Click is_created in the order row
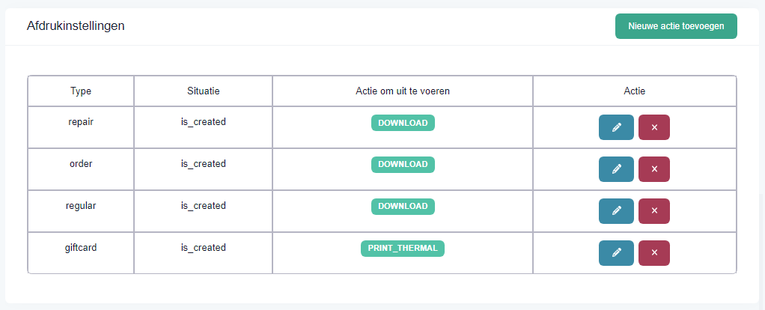 pos(204,164)
